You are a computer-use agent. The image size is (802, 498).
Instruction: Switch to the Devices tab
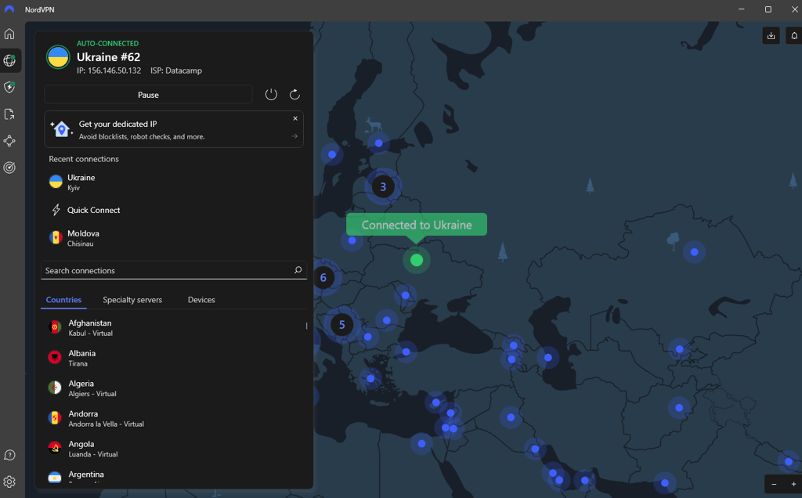click(201, 300)
